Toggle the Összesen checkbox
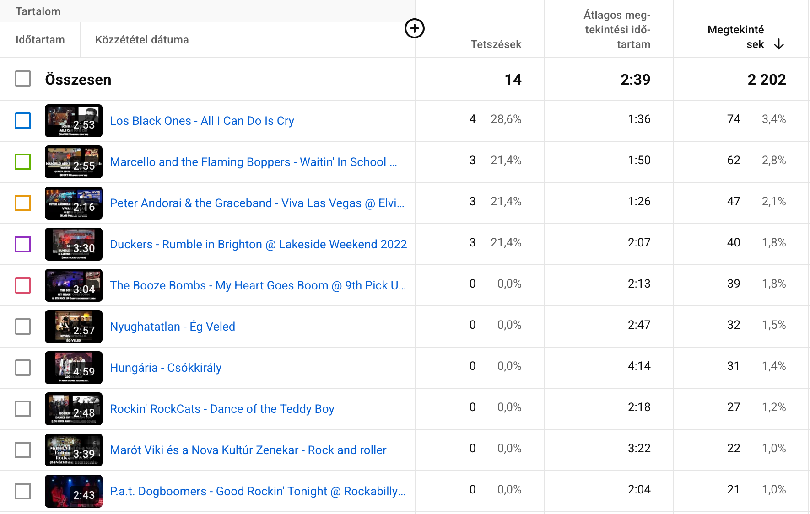Viewport: 810px width, 514px height. pos(23,79)
